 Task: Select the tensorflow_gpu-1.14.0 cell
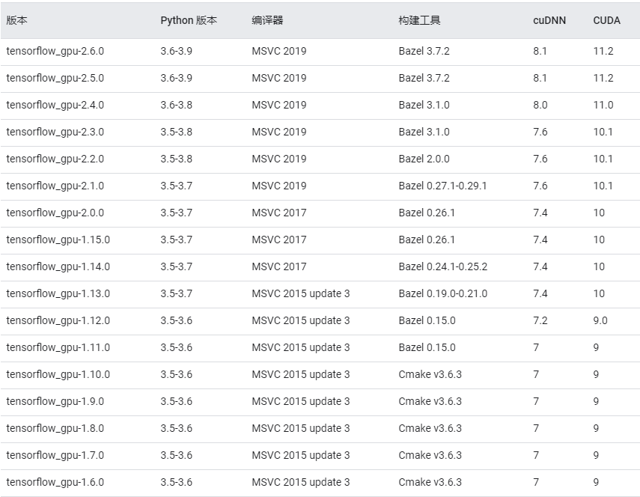(x=58, y=267)
